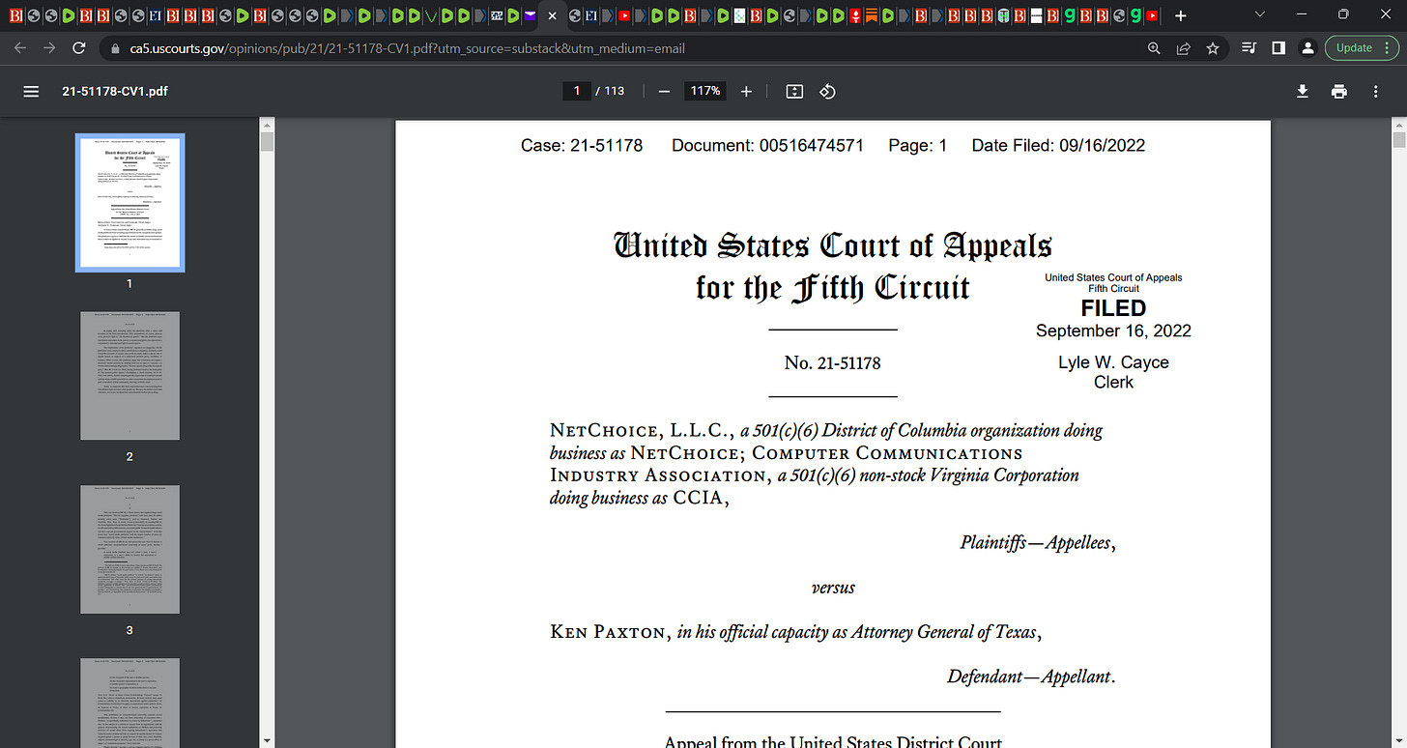Switch to the purple envelope tab
Viewport: 1407px width, 748px height.
(530, 15)
